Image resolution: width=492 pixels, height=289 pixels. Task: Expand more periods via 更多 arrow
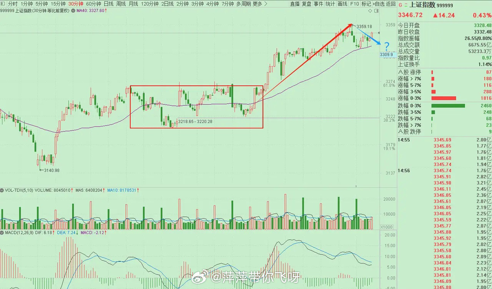265,4
